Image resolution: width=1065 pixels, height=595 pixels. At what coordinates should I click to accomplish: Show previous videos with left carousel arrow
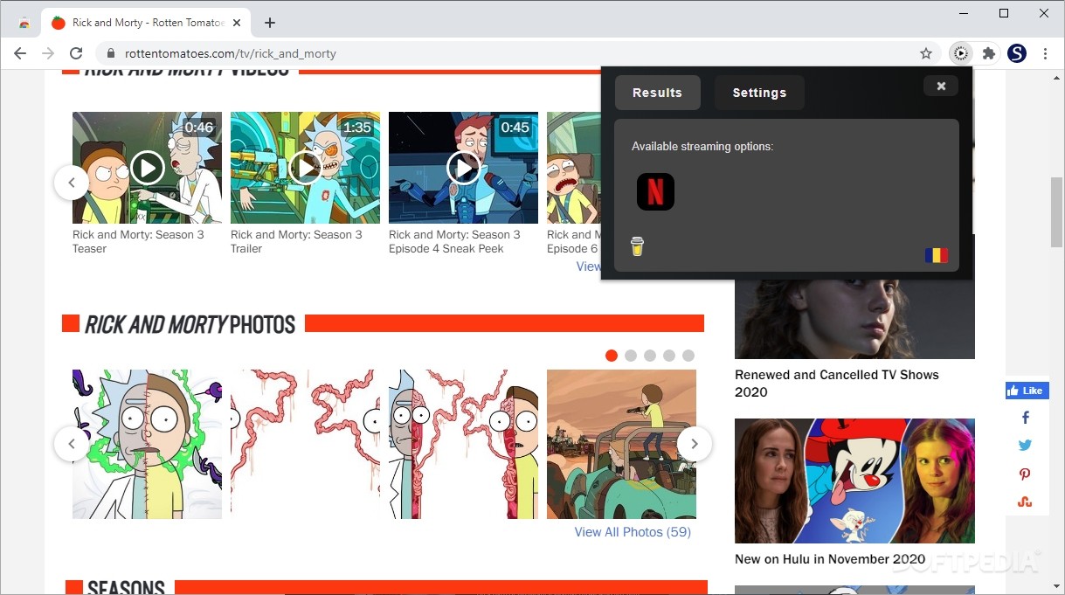pyautogui.click(x=71, y=183)
